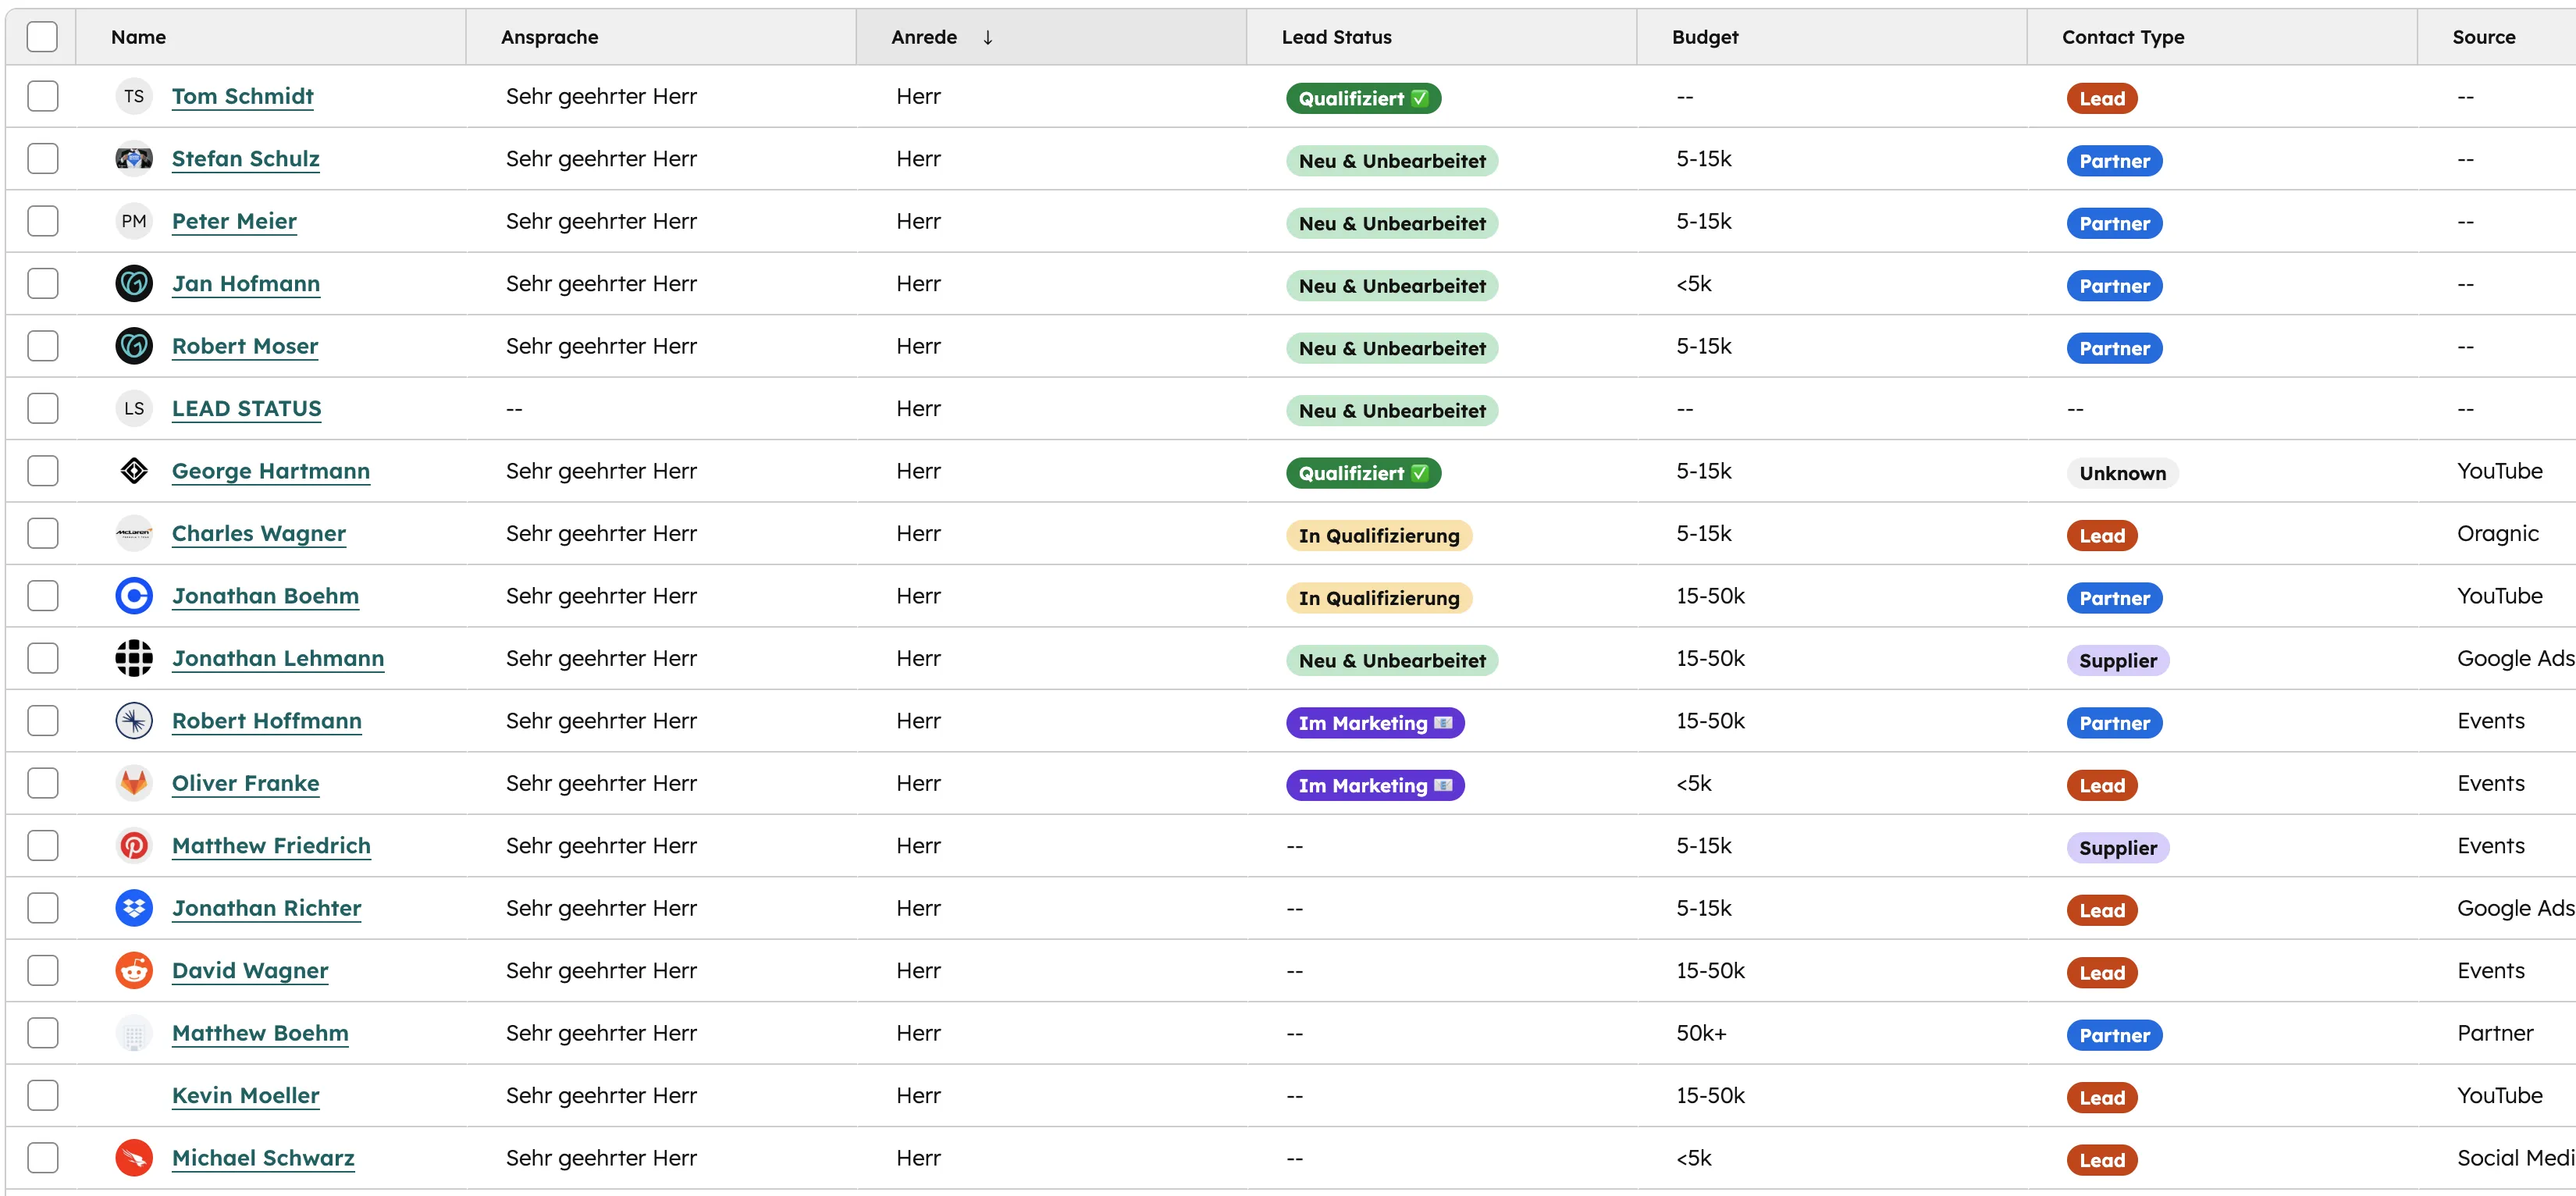
Task: Click the TS initials avatar for Tom Schmidt
Action: tap(133, 96)
